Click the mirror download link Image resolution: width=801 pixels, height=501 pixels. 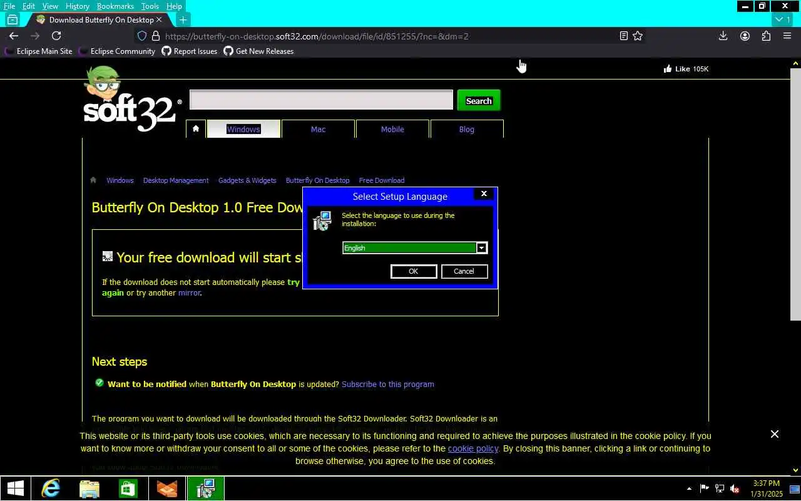189,292
